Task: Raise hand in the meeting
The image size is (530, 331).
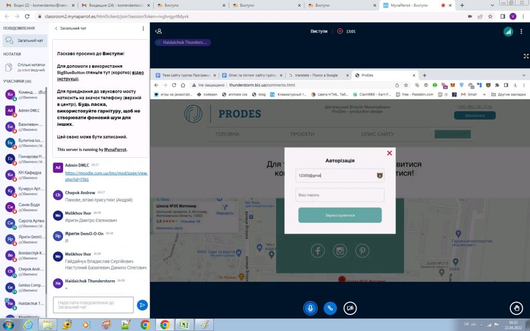Action: point(516,308)
